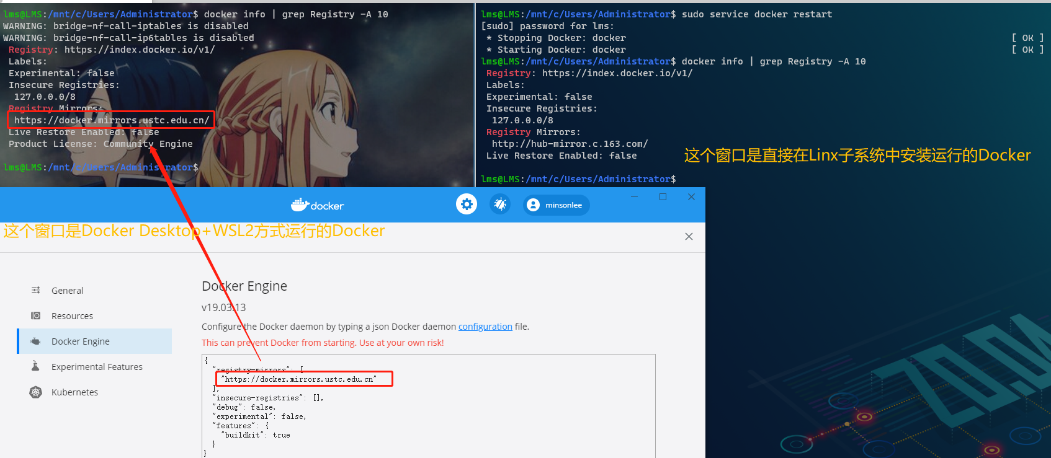Select the Docker Engine tab
Screen dimensions: 1051x458
coord(94,341)
